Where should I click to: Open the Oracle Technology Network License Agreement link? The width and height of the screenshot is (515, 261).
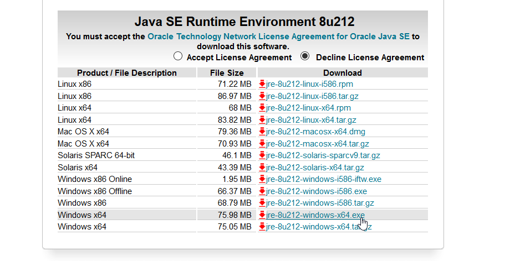coord(278,36)
